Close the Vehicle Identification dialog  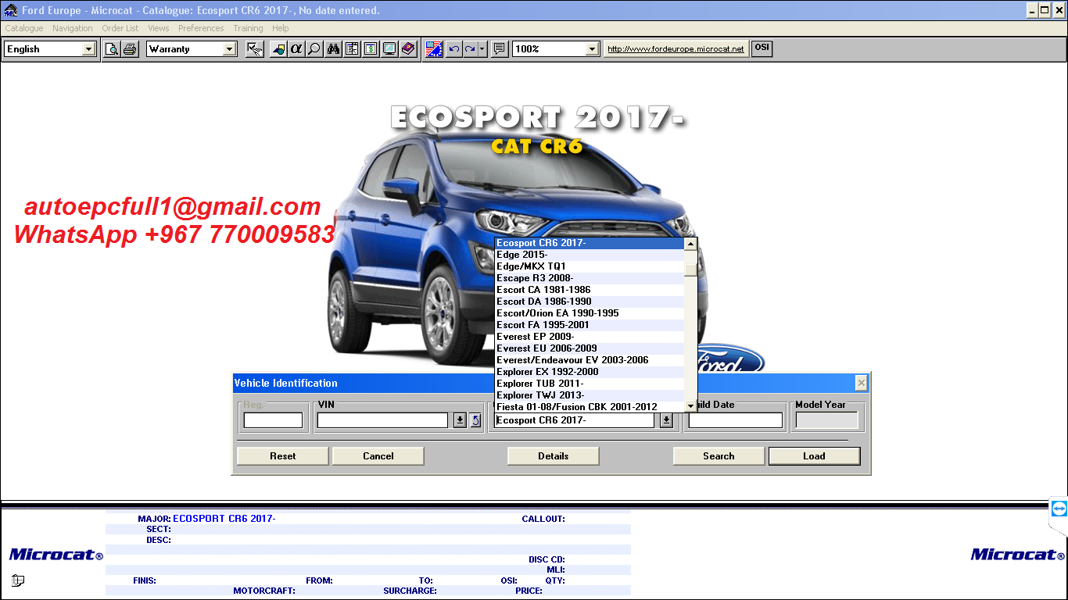coord(861,383)
